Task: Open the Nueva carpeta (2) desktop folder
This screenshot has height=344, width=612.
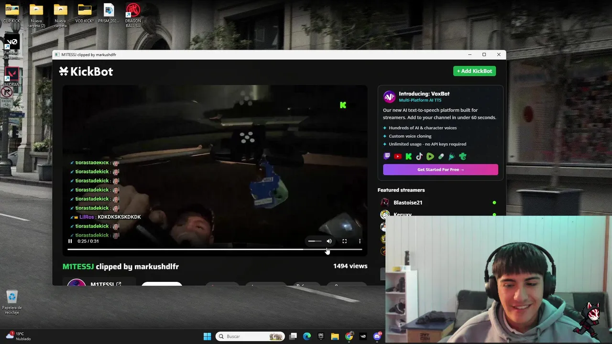Action: [36, 16]
